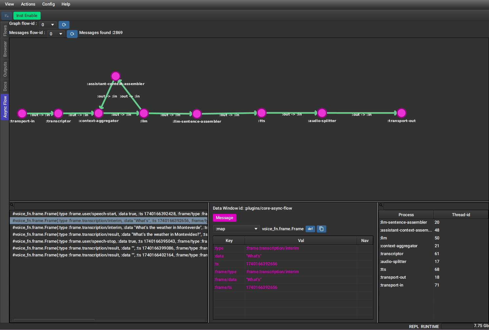This screenshot has height=330, width=489.
Task: Select the :tts graph node
Action: coord(262,113)
